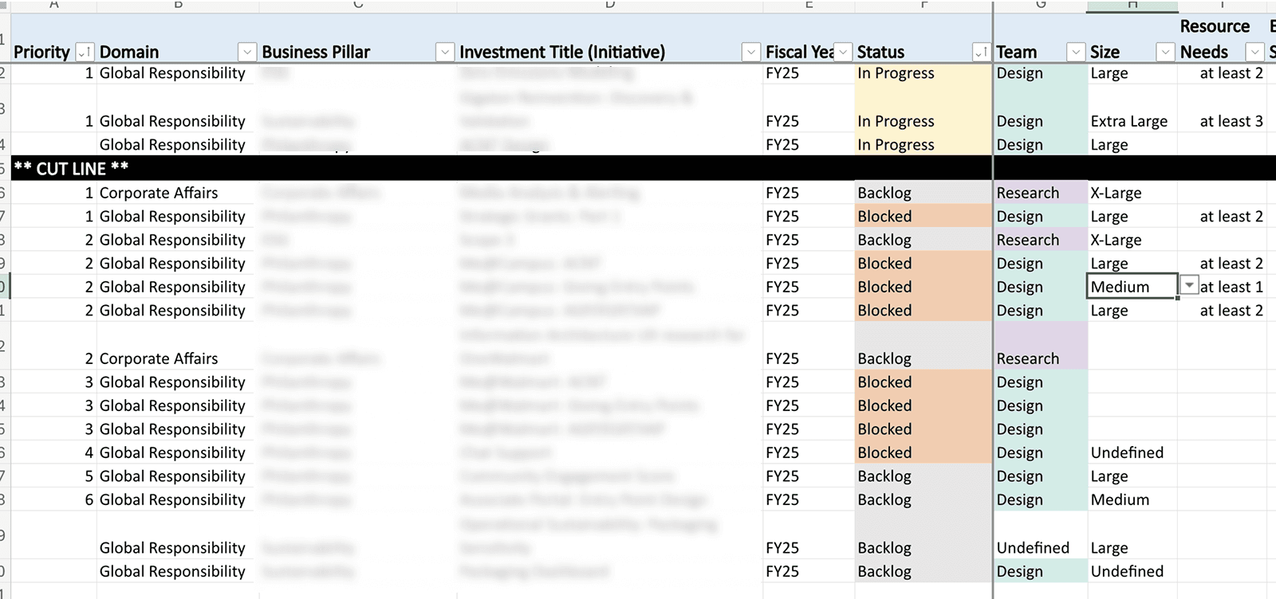Open the Team column filter dropdown
1276x599 pixels.
coord(1076,53)
